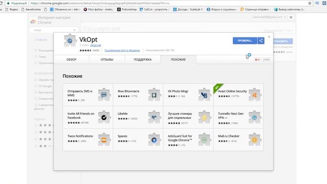Switch to the Поддержка tab

click(x=143, y=60)
